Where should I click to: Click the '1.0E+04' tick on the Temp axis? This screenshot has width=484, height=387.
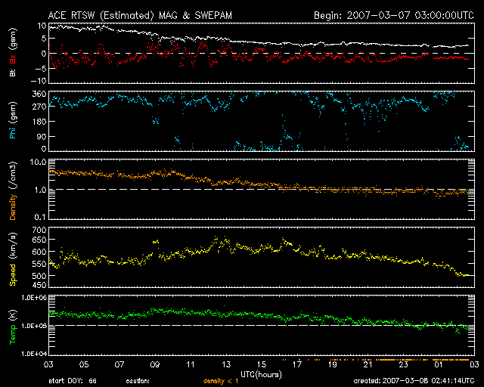click(34, 354)
